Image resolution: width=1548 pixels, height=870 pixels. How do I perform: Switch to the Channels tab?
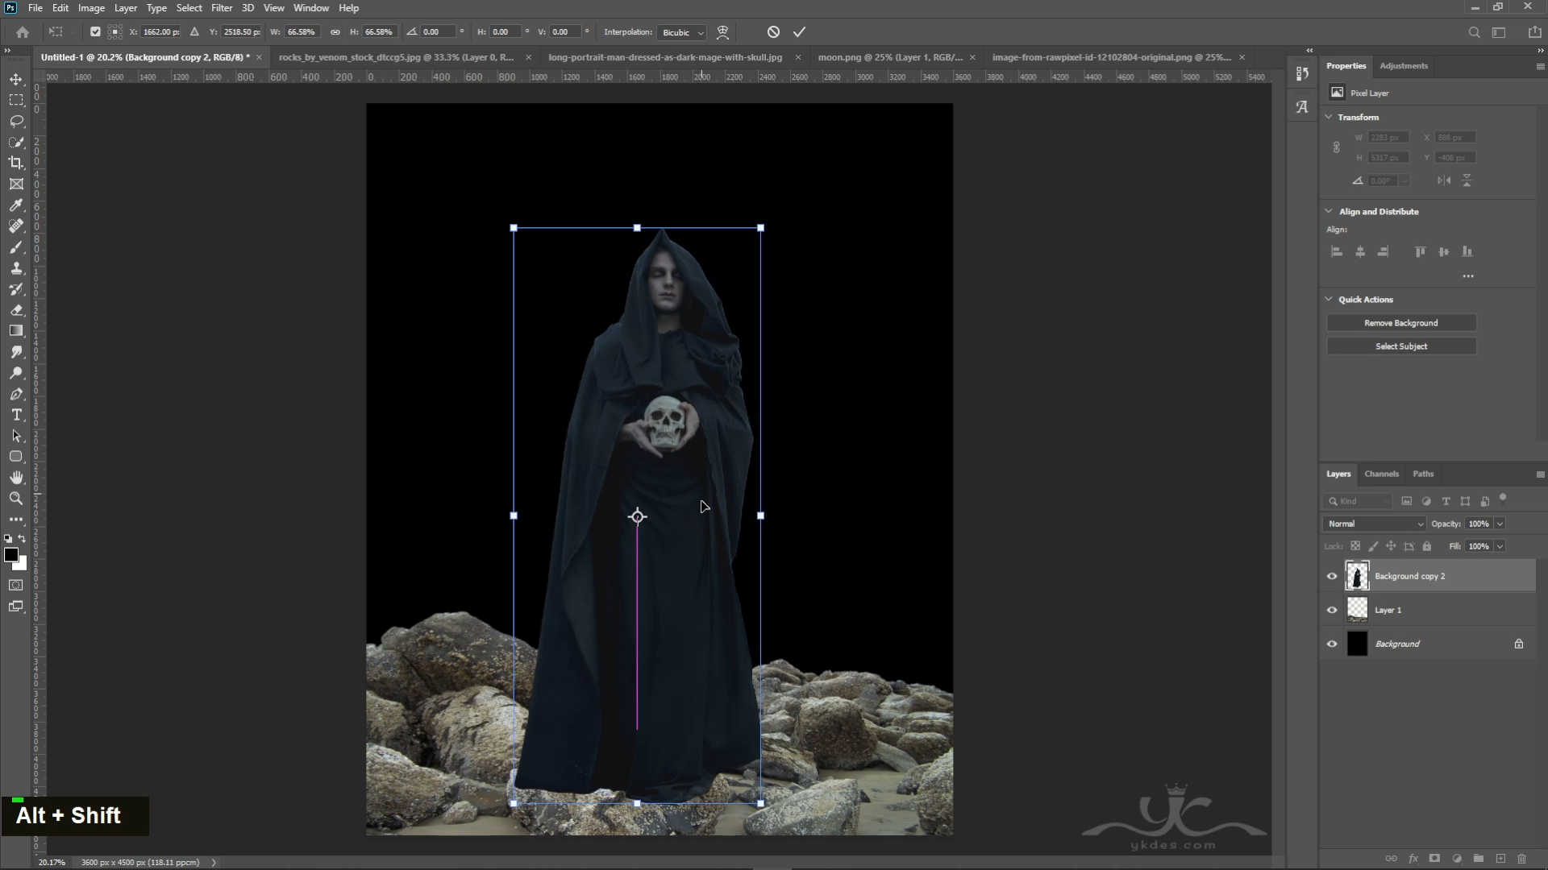(1381, 474)
